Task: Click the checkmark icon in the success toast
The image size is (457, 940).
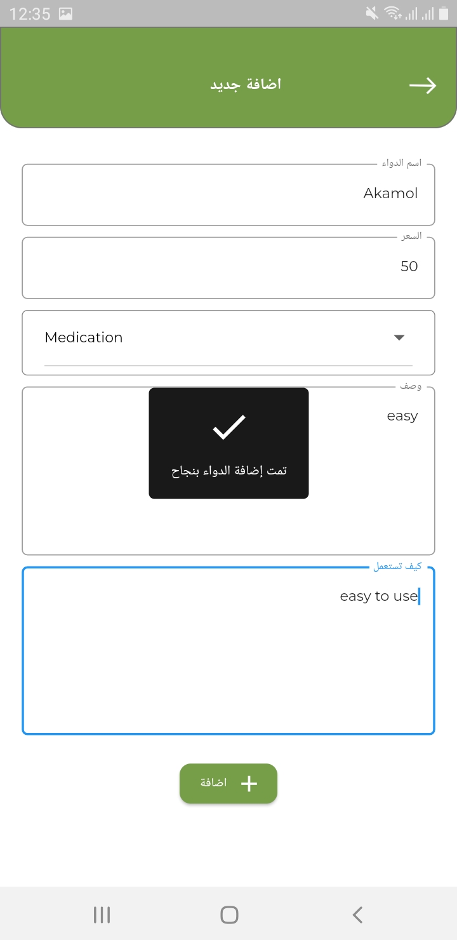Action: point(228,427)
